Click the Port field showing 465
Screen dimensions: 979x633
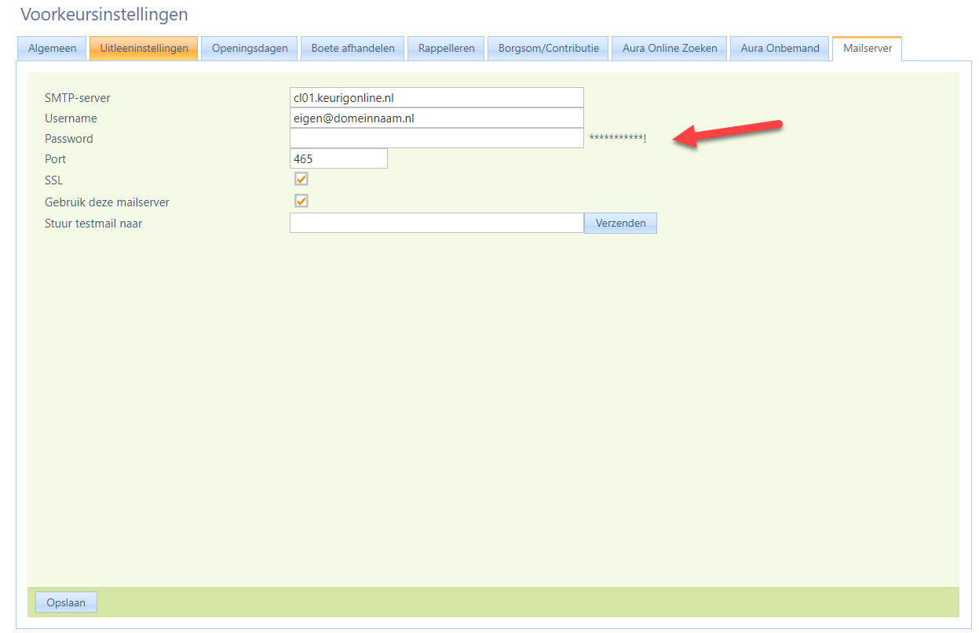click(x=338, y=159)
